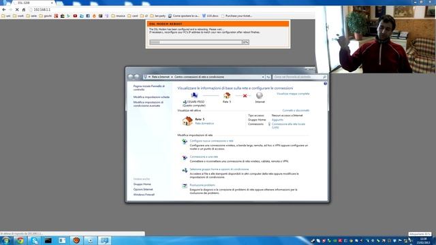Open 'Opzioni Internet' in see-also list
The width and height of the screenshot is (436, 245).
click(143, 189)
